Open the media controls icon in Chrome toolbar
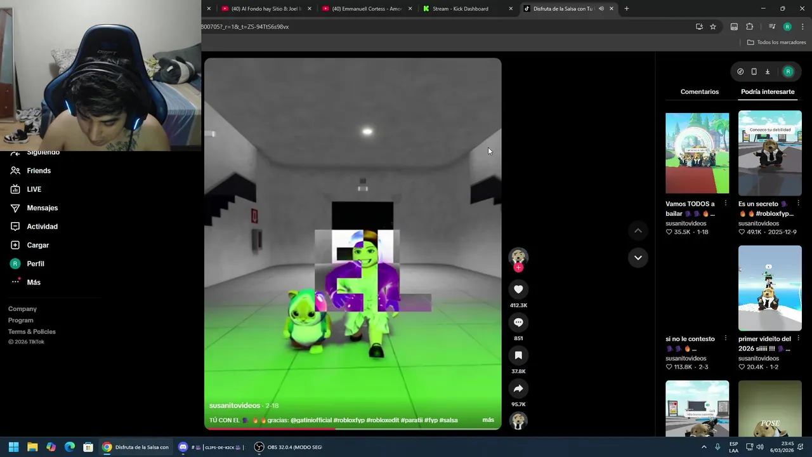Image resolution: width=812 pixels, height=457 pixels. point(771,27)
